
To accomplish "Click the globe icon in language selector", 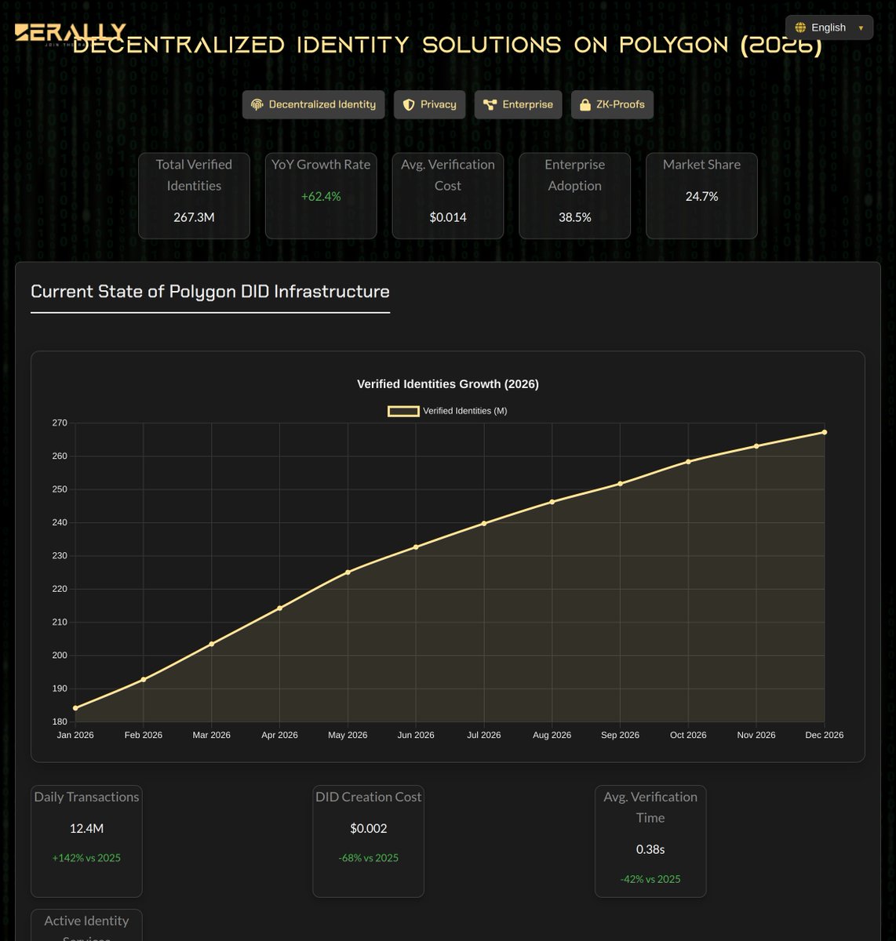I will coord(800,27).
